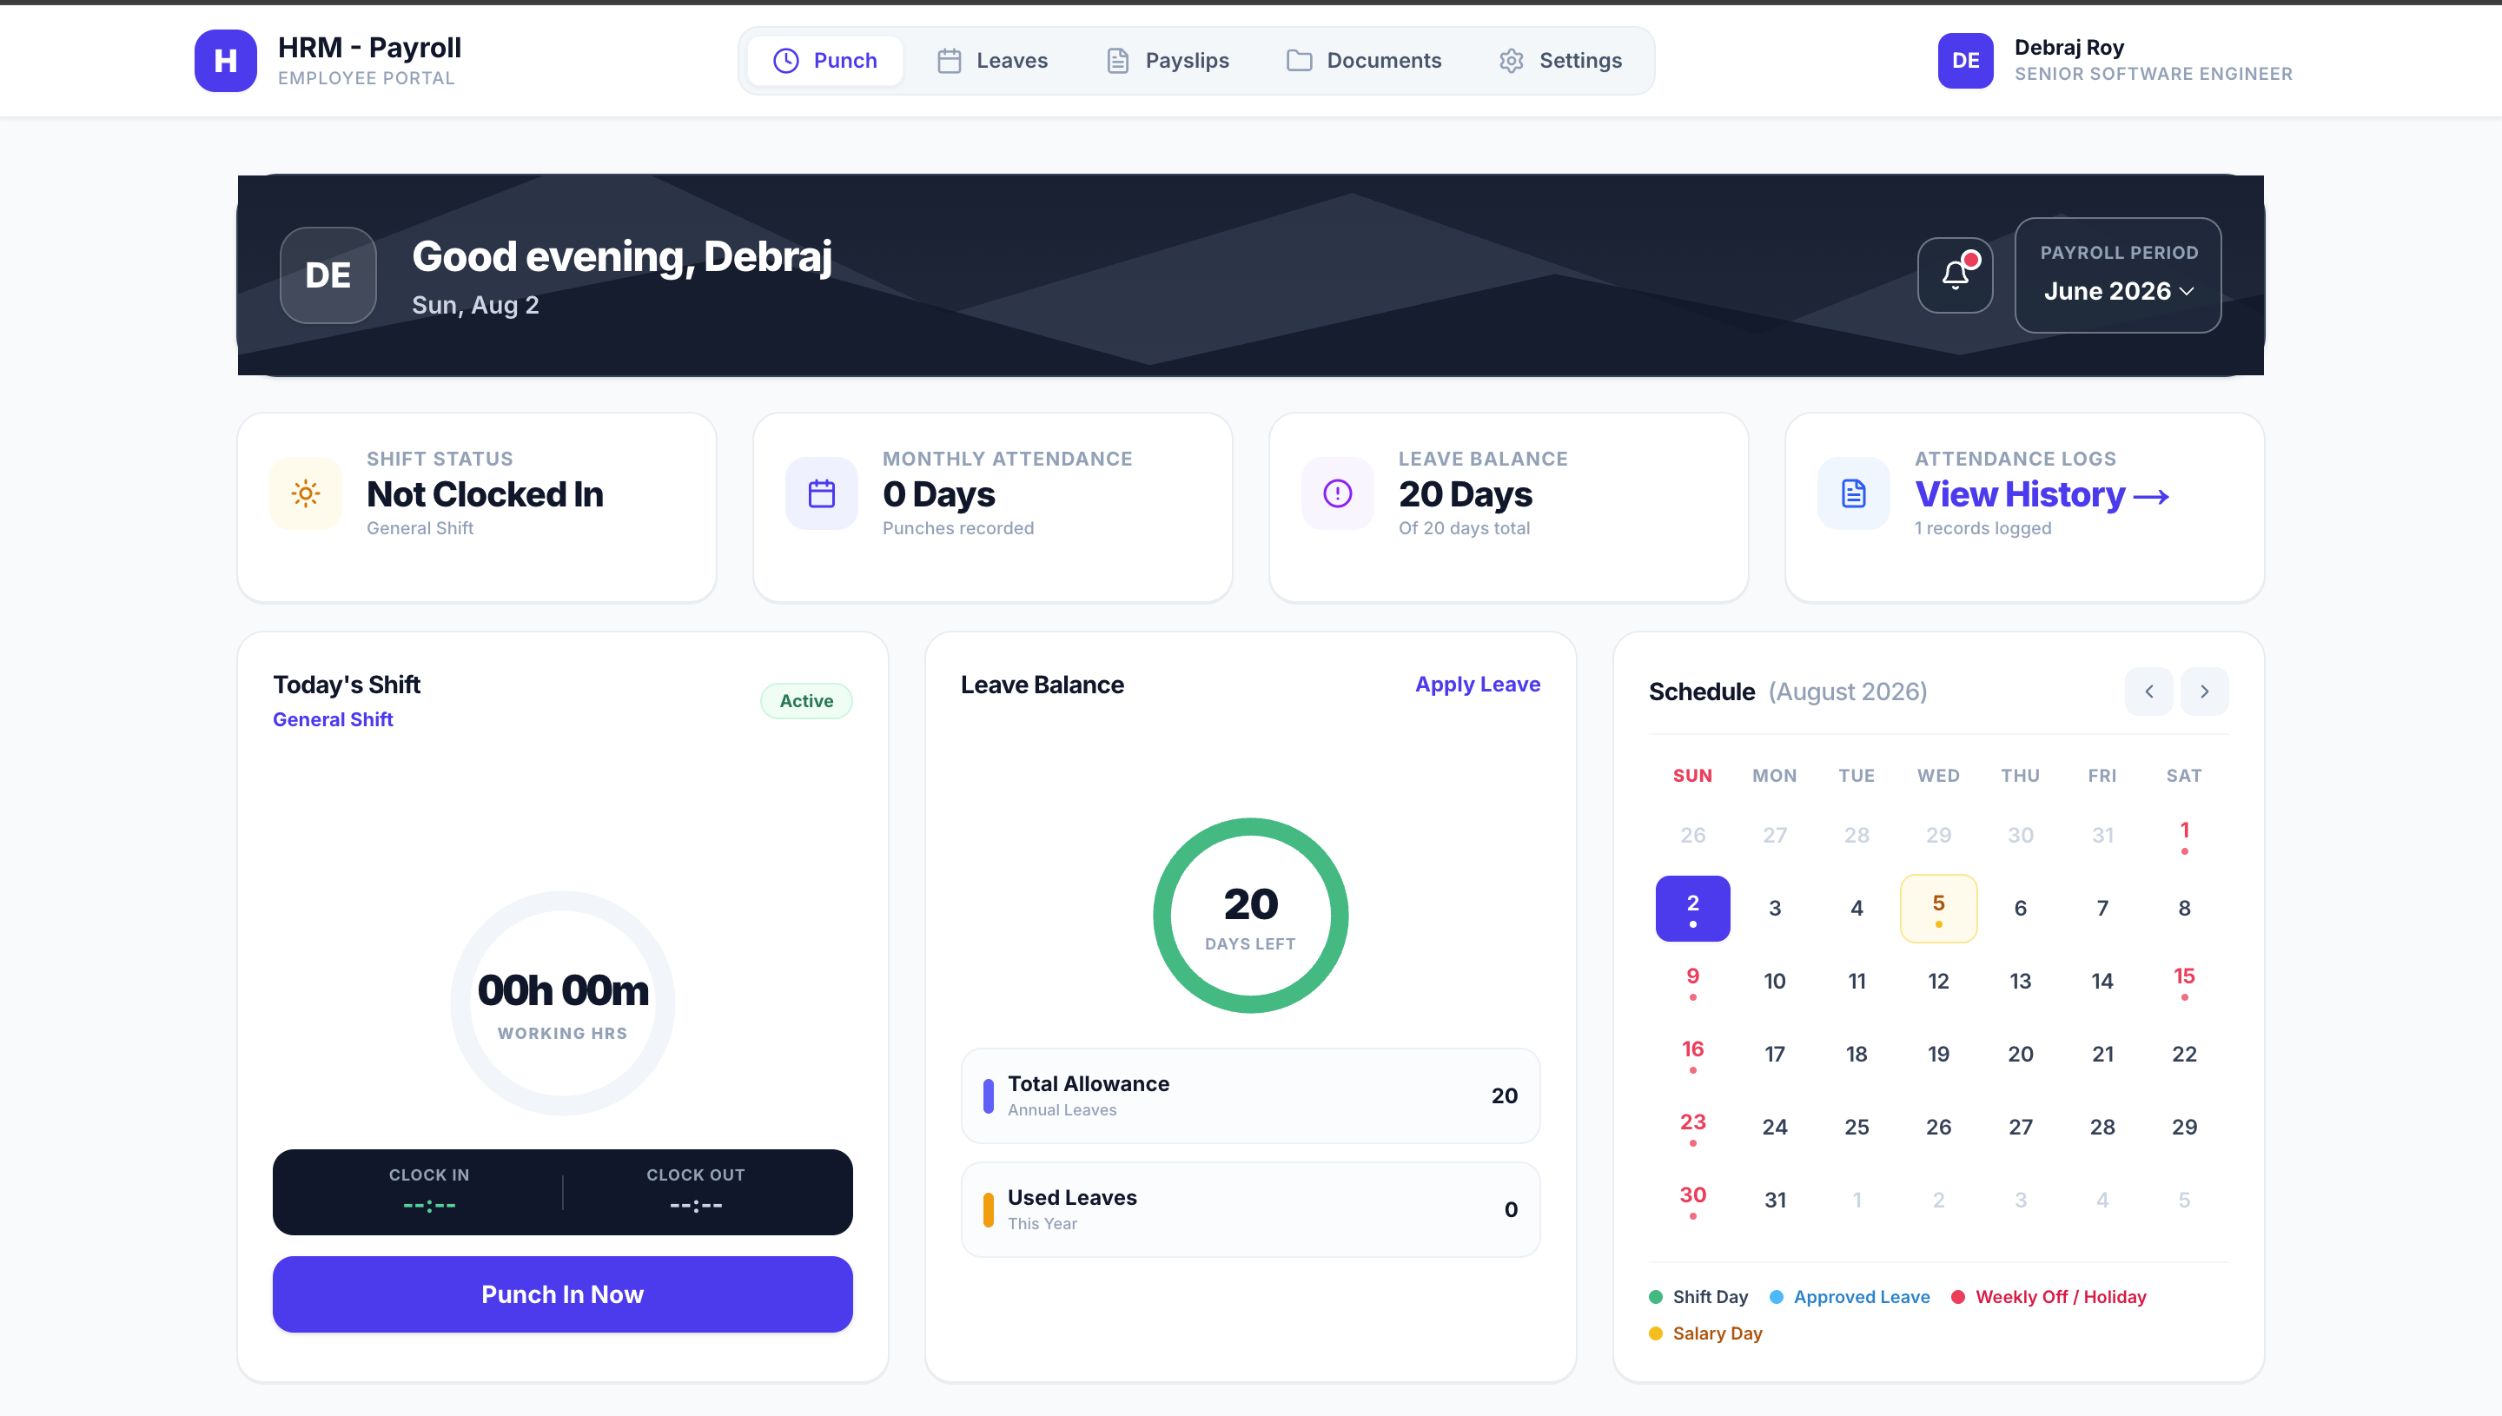Click the Debraj Roy profile name
The image size is (2502, 1416).
[2069, 47]
